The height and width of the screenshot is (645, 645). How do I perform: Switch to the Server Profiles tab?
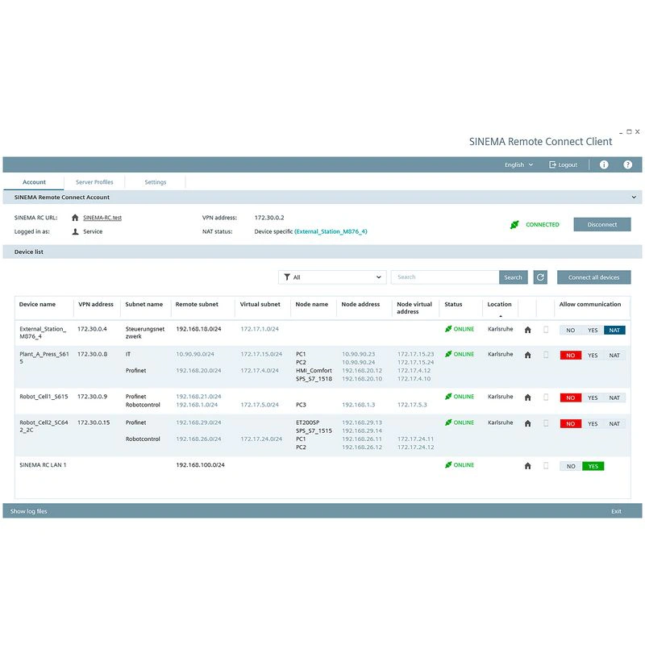tap(94, 182)
